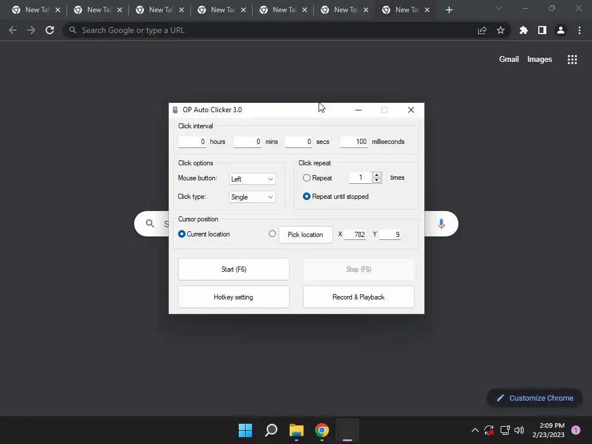Show hidden system tray icons
Screen dimensions: 592x444
click(475, 430)
